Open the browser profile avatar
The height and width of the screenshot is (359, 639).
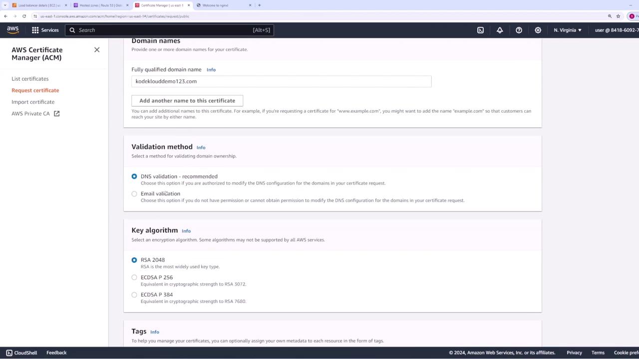click(x=632, y=16)
